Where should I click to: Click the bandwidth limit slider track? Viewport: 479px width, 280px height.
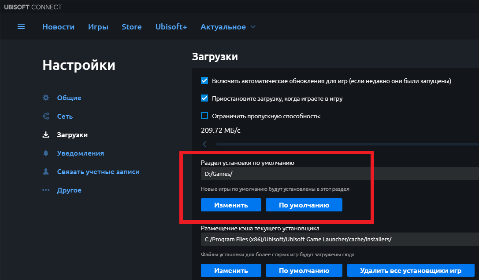347,144
